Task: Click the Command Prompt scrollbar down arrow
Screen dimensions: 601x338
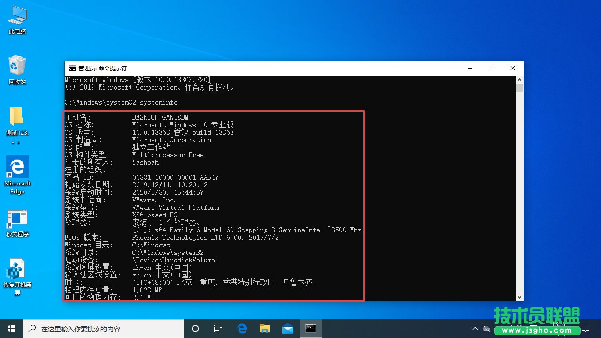Action: [x=520, y=297]
